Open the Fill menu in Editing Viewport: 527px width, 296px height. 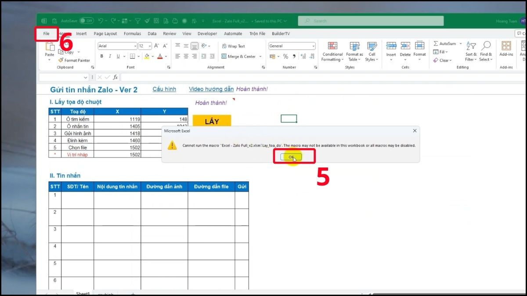pos(440,52)
